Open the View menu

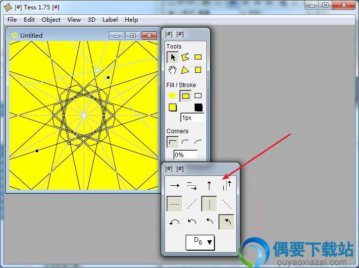click(74, 20)
